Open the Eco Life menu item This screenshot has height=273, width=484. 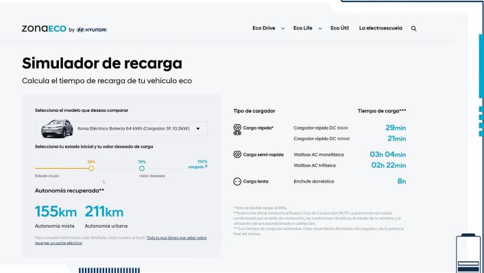tap(303, 28)
